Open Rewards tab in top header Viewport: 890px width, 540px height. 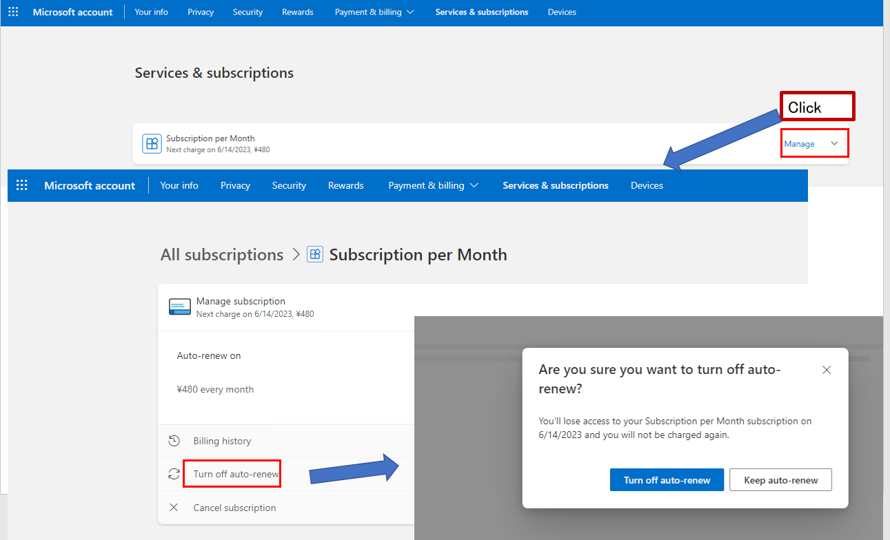[x=298, y=12]
